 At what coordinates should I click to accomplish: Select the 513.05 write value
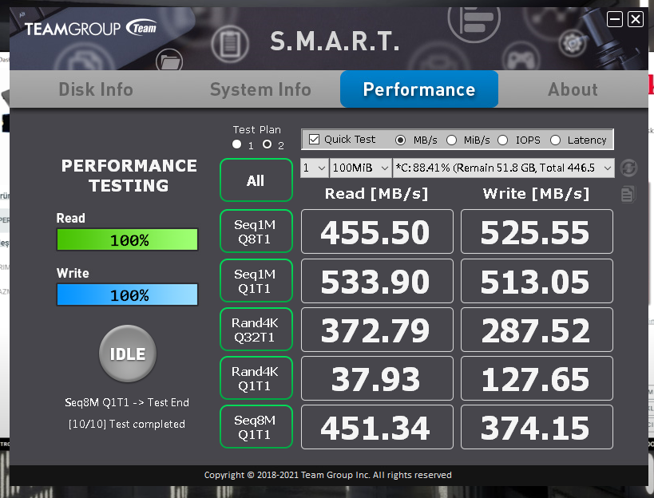[537, 281]
